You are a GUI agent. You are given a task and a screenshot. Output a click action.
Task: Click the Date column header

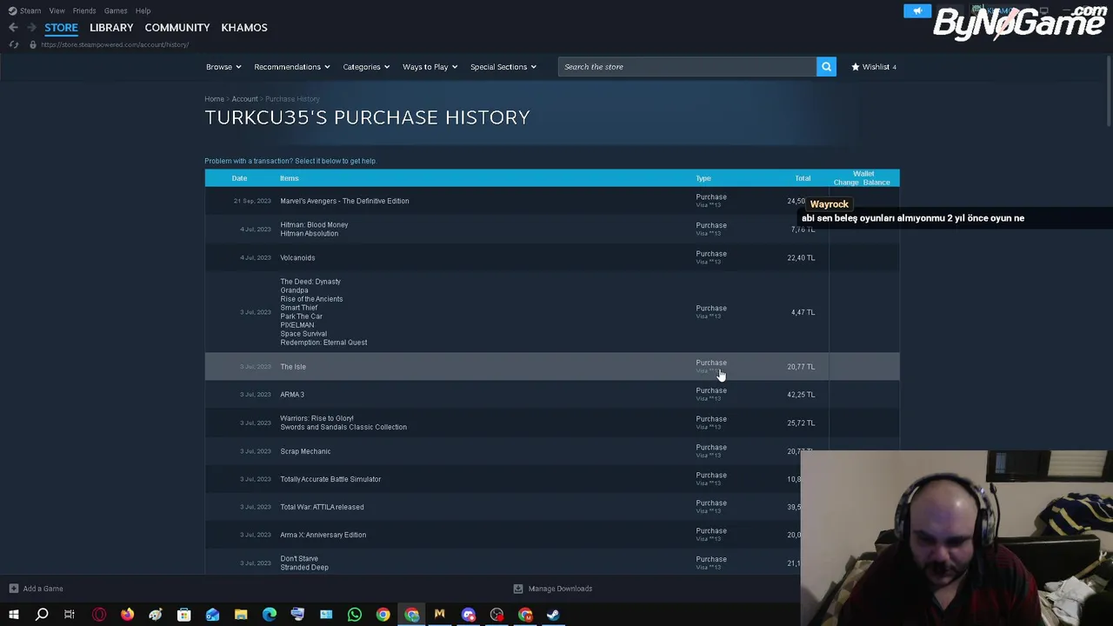(x=239, y=178)
